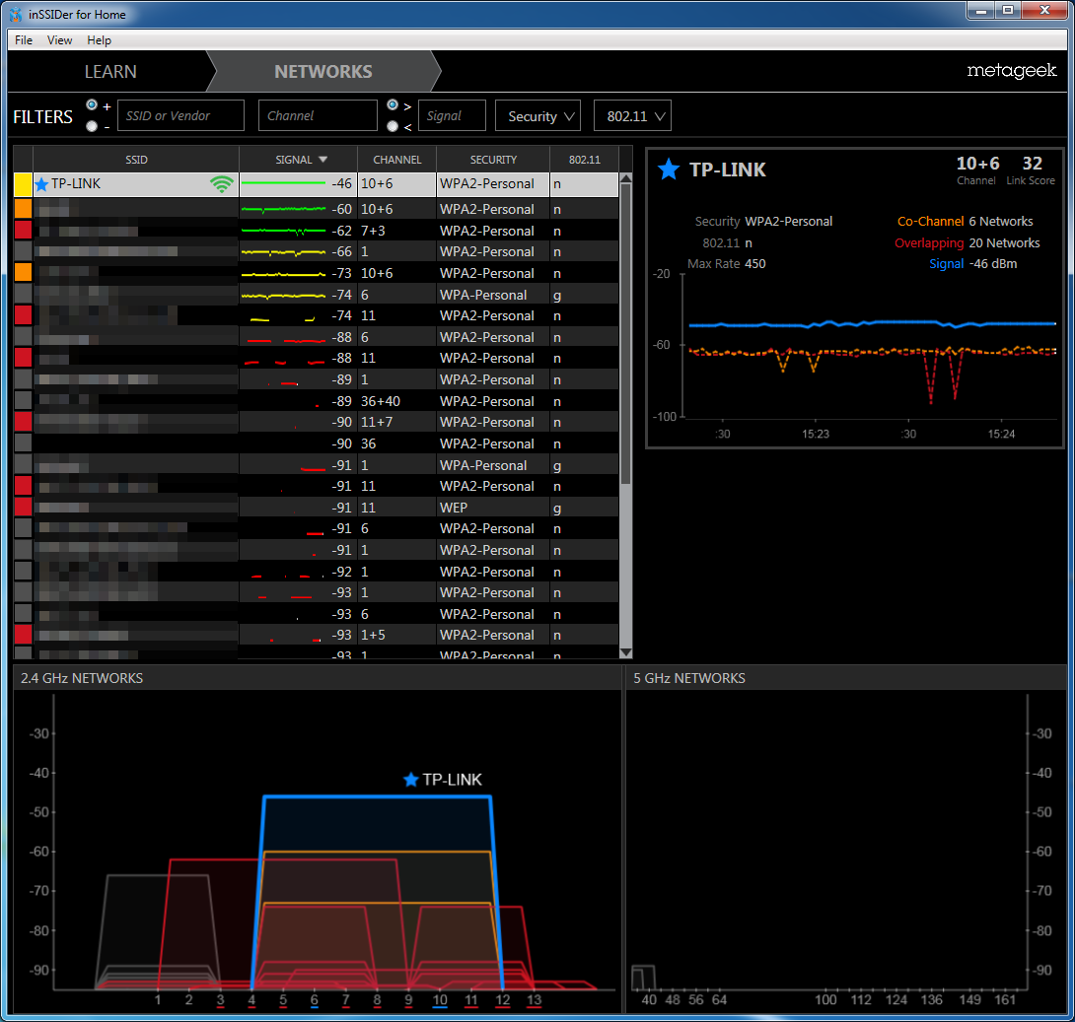Click the metageek logo
The width and height of the screenshot is (1075, 1022).
1011,71
